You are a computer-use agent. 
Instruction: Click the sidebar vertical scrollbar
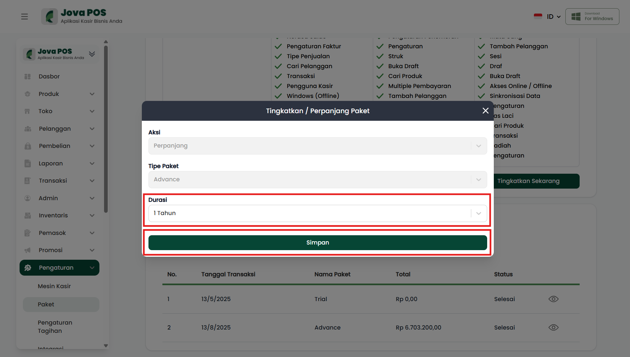click(106, 129)
